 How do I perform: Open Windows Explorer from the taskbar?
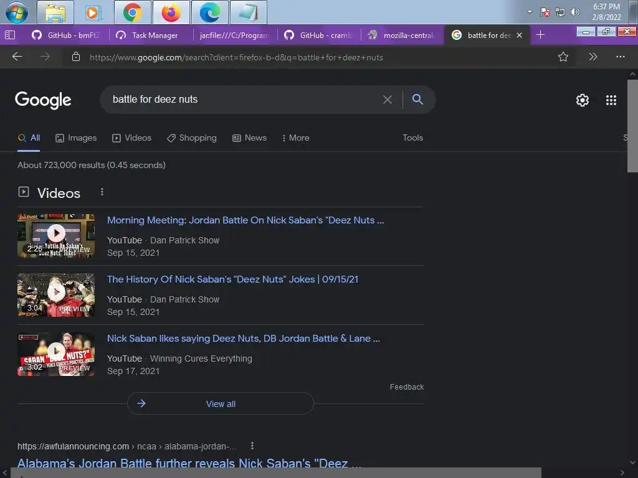pyautogui.click(x=55, y=12)
